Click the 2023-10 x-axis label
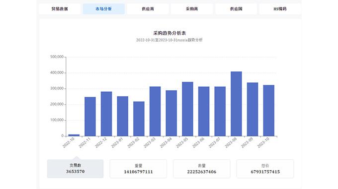The width and height of the screenshot is (338, 189). (x=263, y=143)
